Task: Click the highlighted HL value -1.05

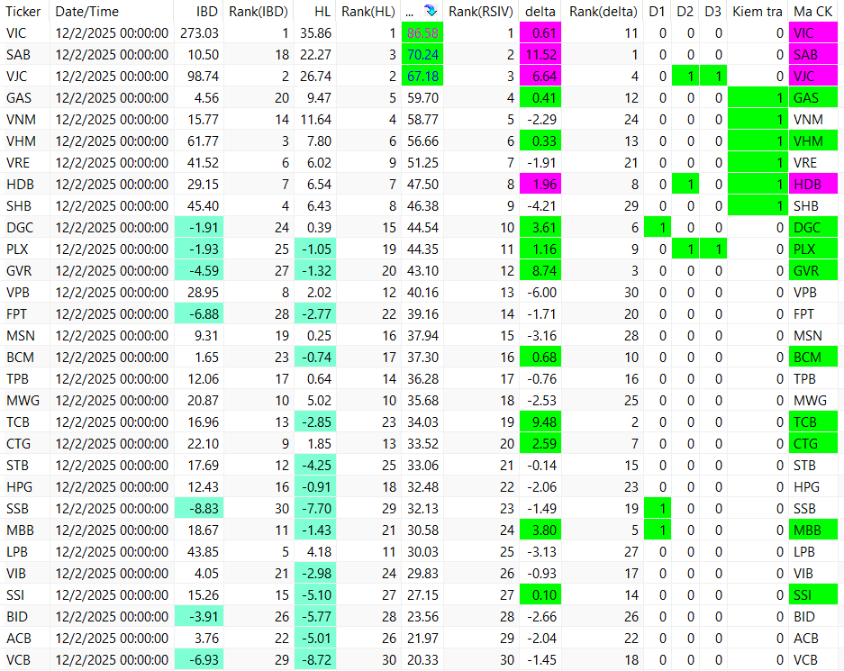Action: click(x=315, y=249)
